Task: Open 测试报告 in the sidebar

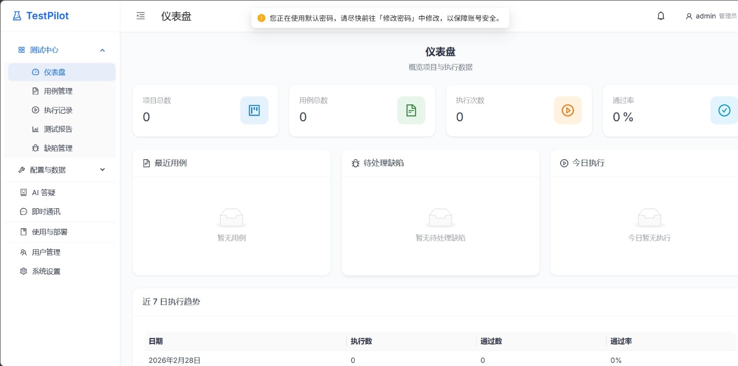Action: point(61,129)
